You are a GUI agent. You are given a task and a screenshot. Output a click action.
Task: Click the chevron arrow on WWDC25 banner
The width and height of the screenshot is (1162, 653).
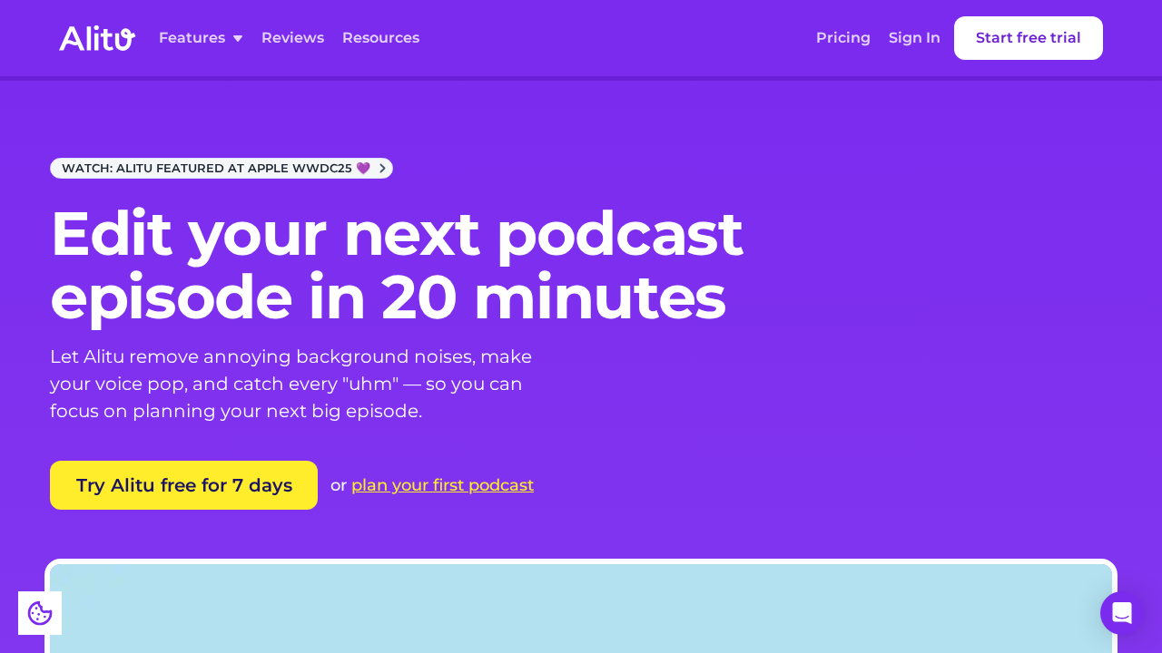(382, 169)
